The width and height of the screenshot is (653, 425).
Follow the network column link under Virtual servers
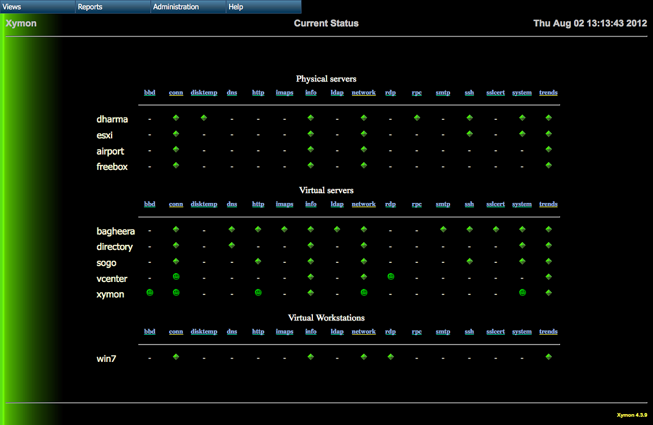[364, 204]
